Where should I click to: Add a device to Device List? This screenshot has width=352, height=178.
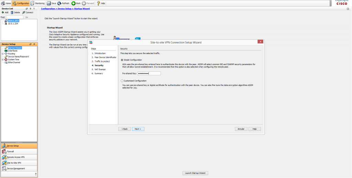tap(5, 13)
